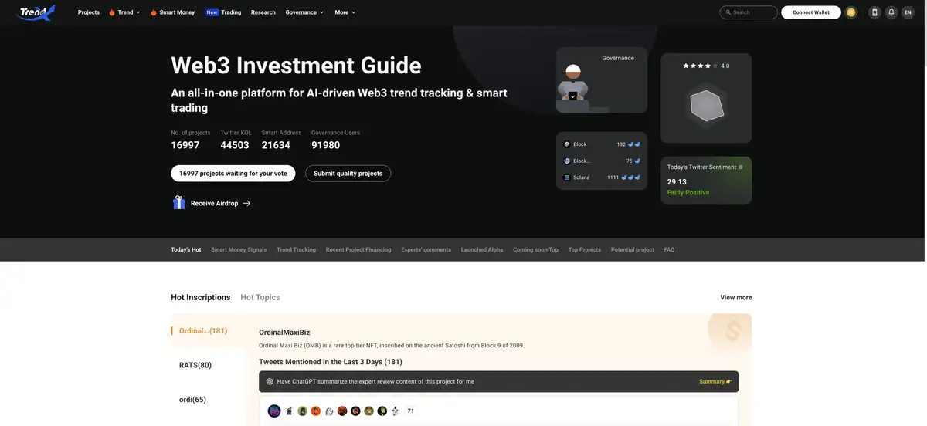Open the mobile app phone icon
This screenshot has height=426, width=927.
pyautogui.click(x=874, y=12)
